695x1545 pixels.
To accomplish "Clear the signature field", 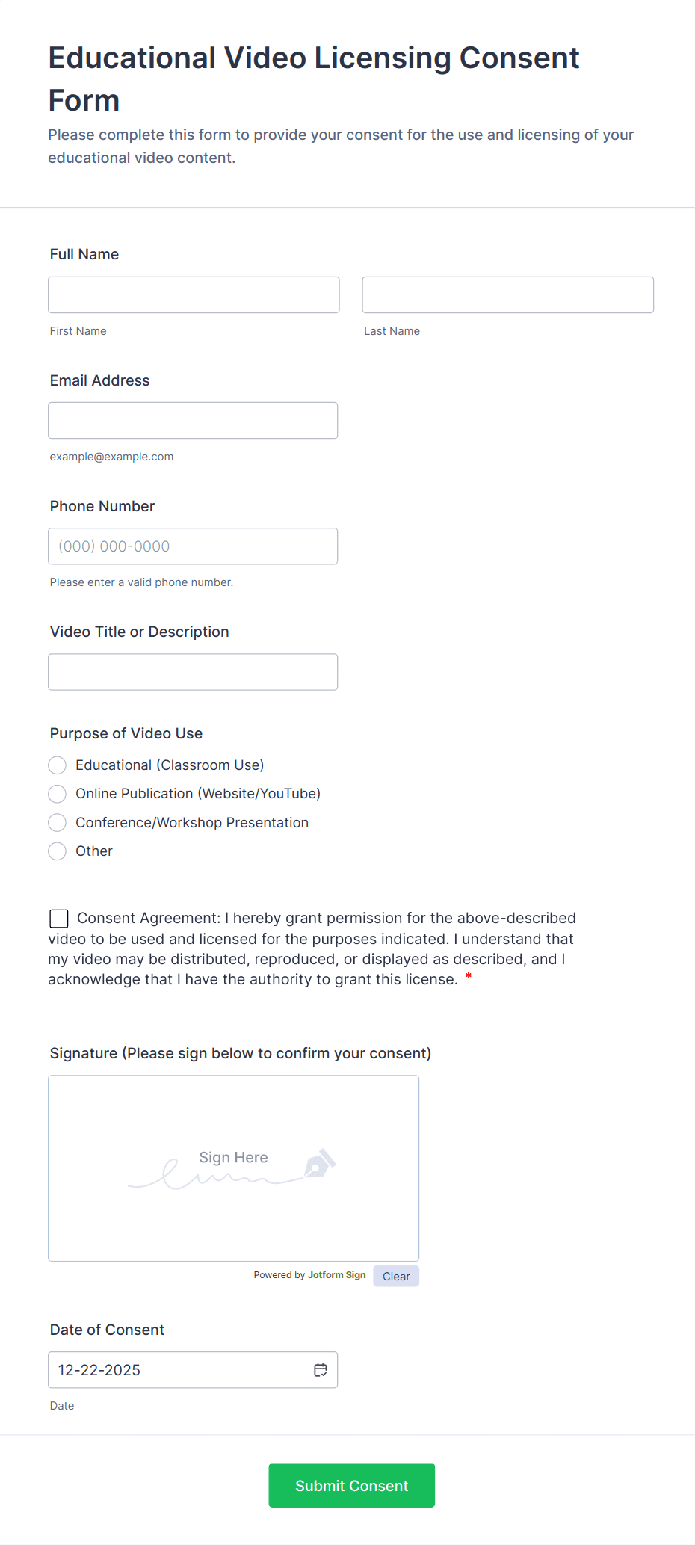I will 395,1276.
